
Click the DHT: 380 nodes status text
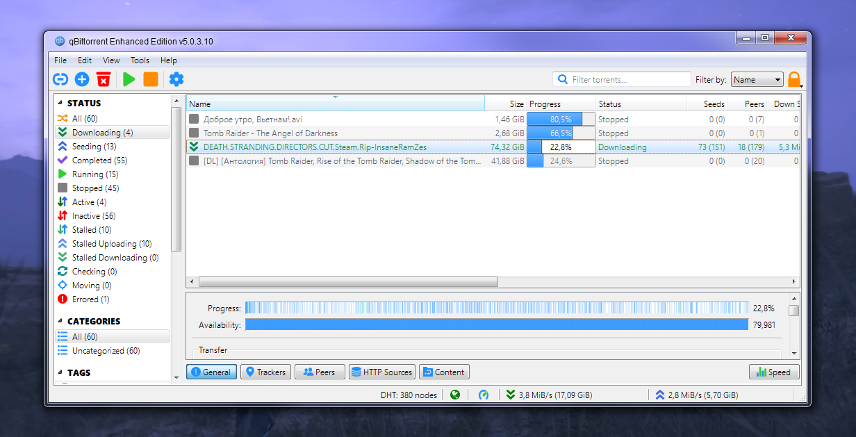click(409, 395)
